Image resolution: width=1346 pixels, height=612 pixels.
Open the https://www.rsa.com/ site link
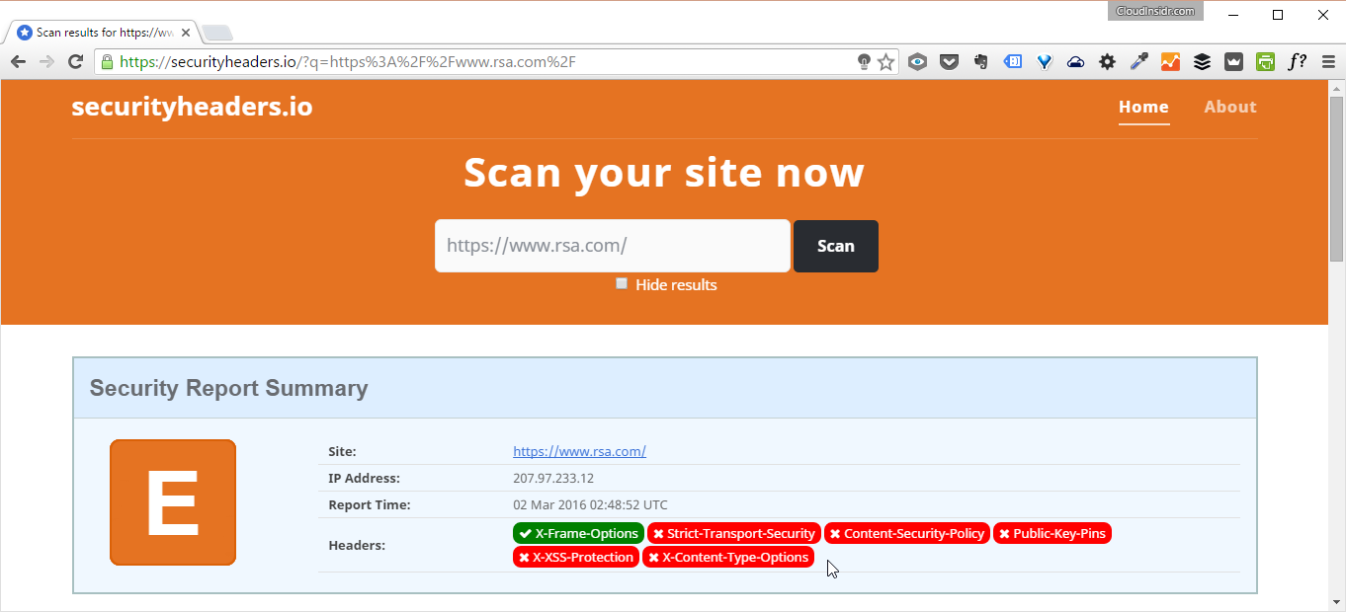click(x=579, y=451)
